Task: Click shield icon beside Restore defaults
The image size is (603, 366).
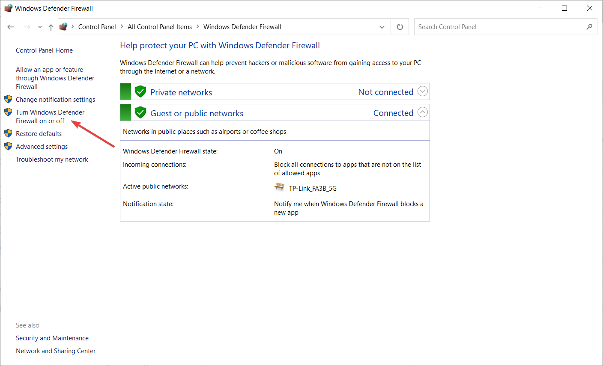Action: 8,133
